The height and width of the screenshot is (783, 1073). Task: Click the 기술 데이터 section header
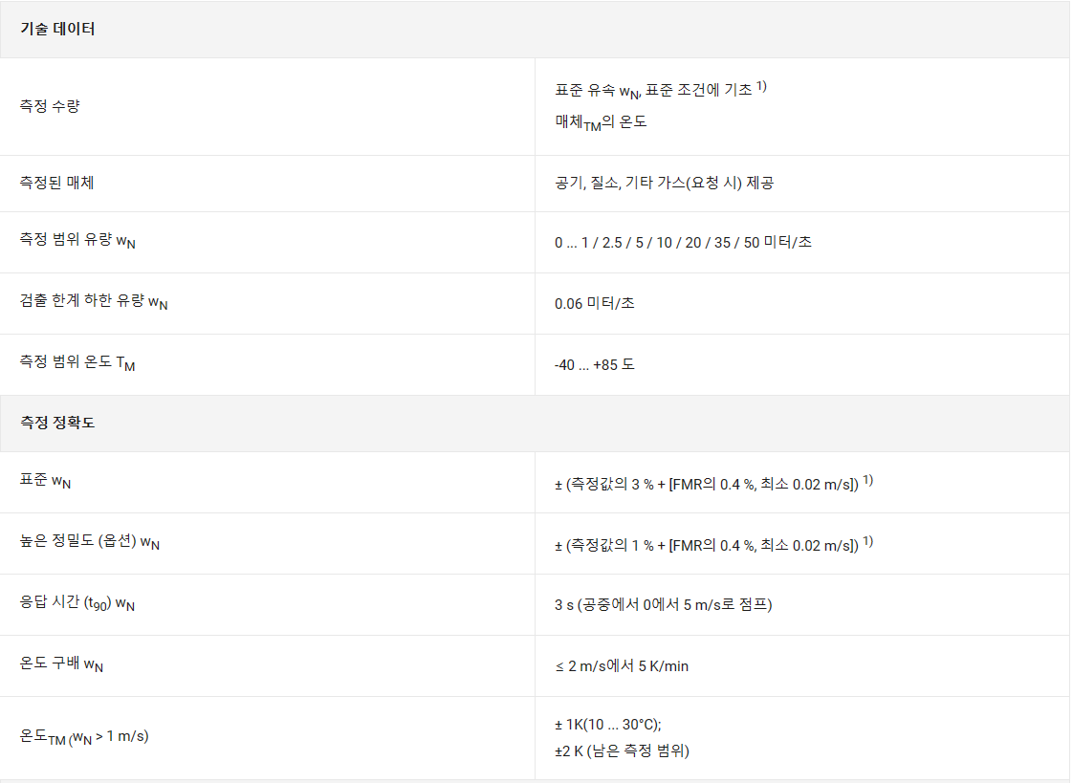[57, 29]
